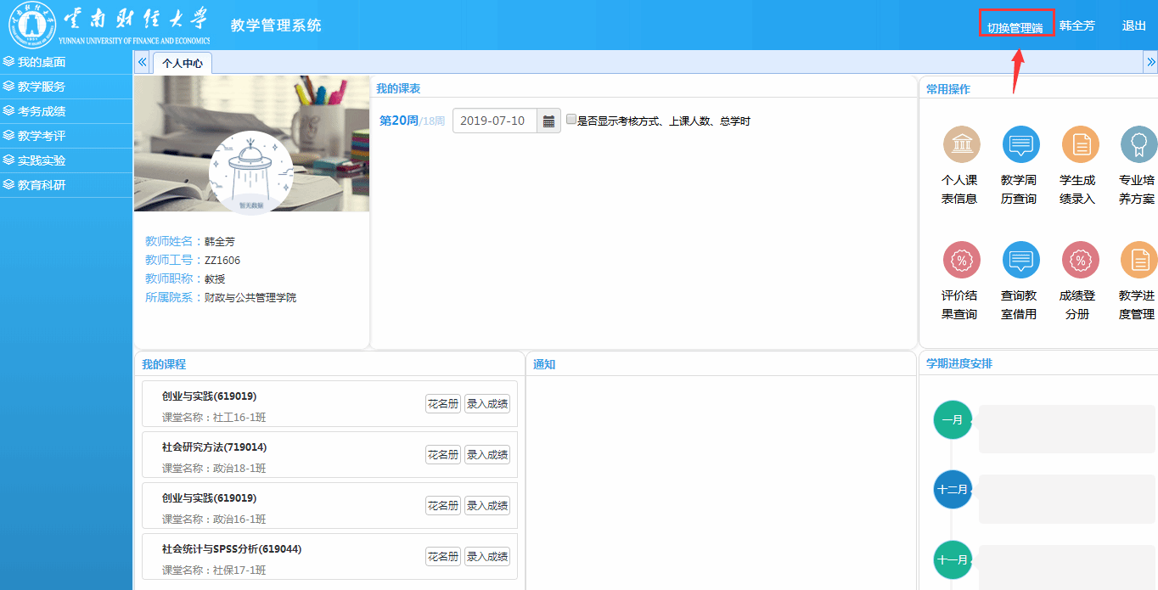
Task: Open 查询教室借用 icon
Action: point(1020,261)
